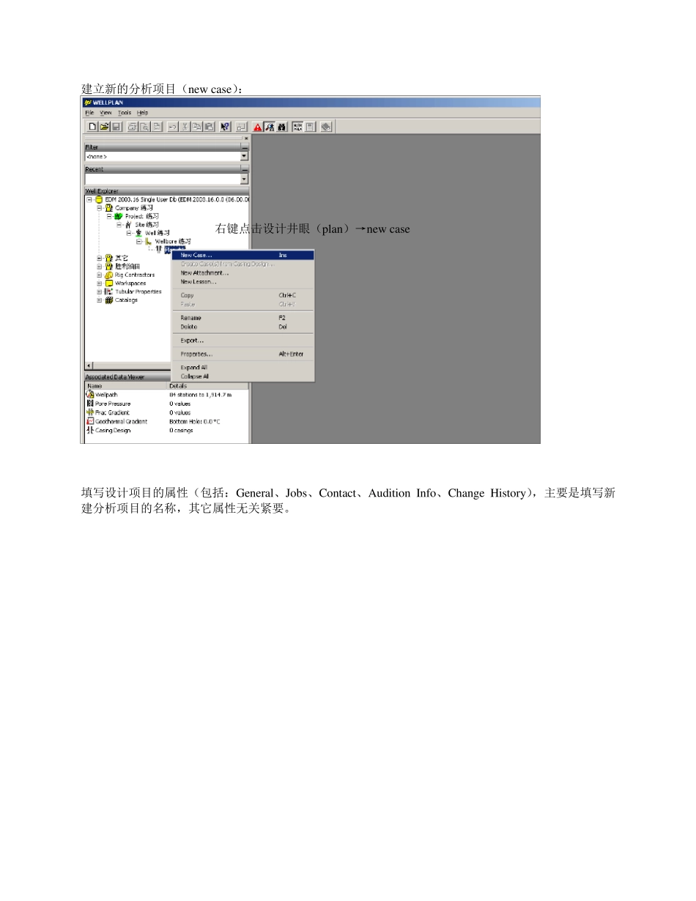Open the Recent dropdown list
This screenshot has width=696, height=901.
tap(245, 179)
